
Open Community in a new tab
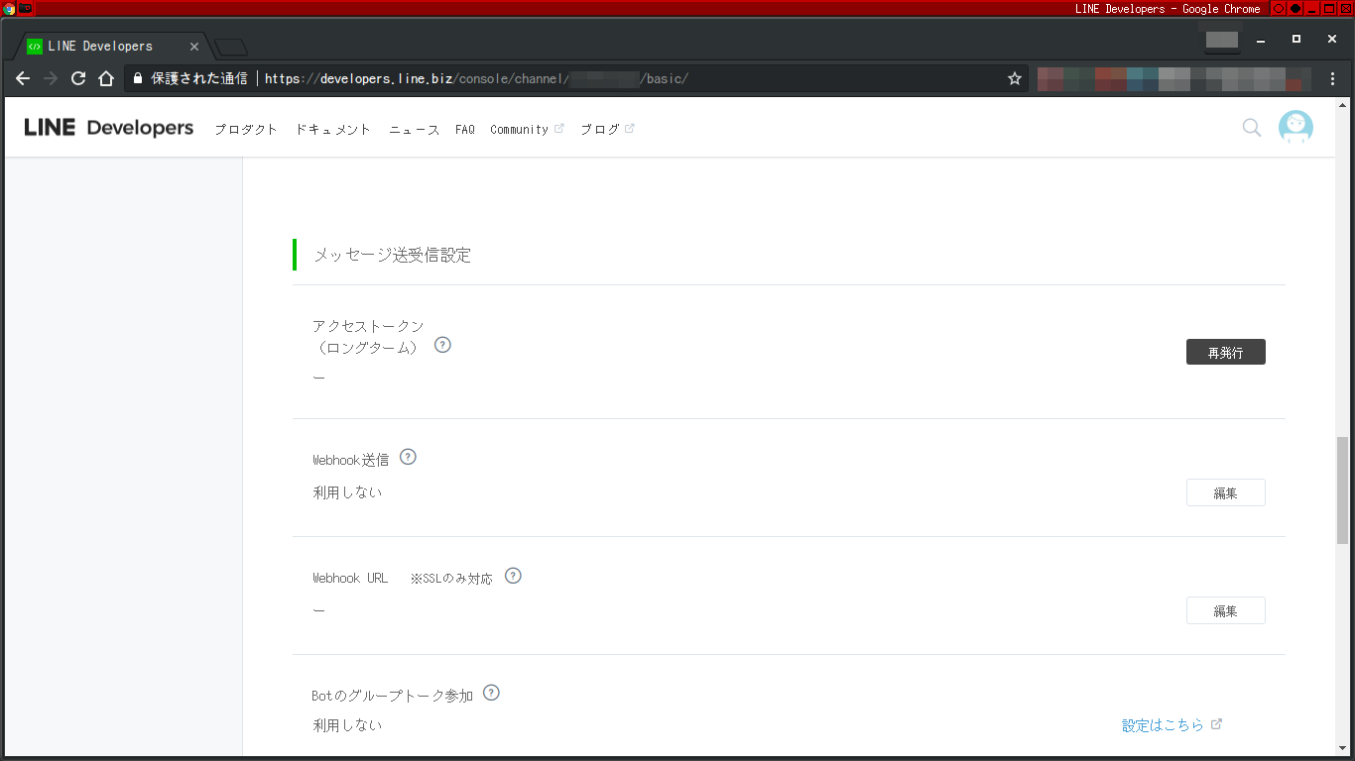tap(521, 129)
